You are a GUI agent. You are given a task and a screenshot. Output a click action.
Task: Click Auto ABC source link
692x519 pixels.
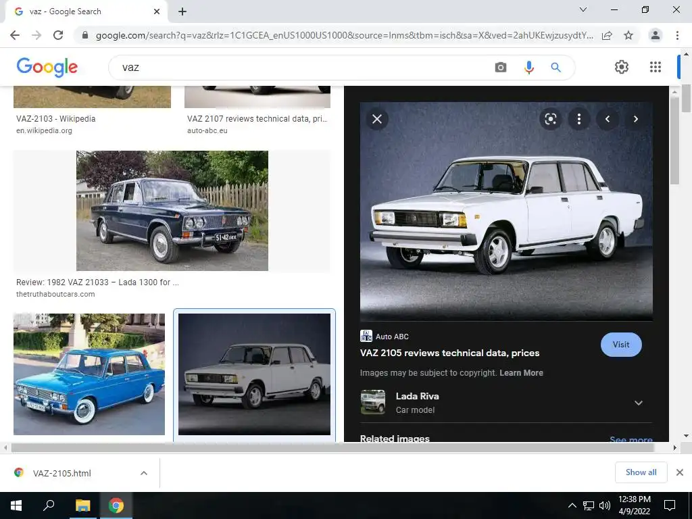(385, 337)
